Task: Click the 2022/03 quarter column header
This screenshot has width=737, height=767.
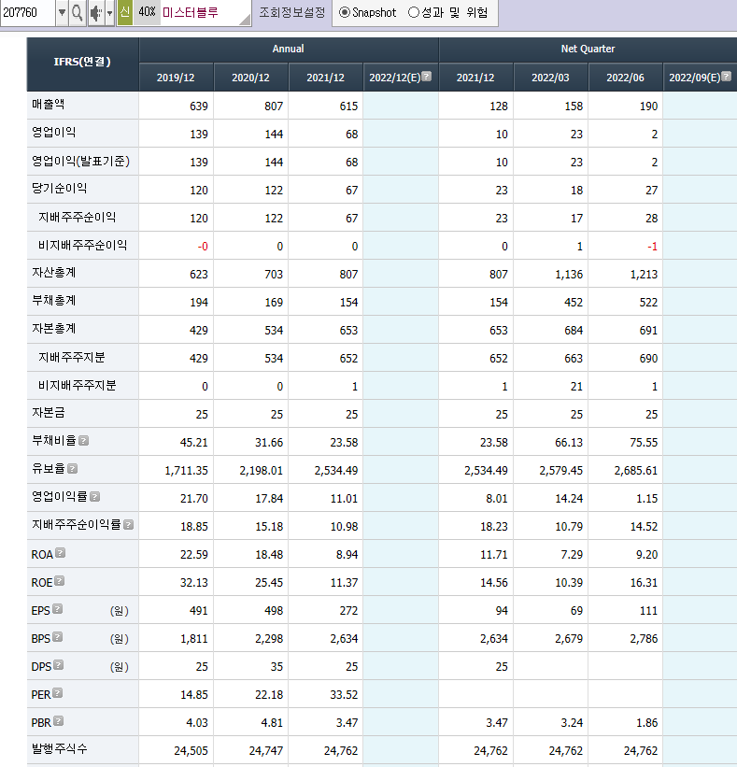Action: (550, 78)
